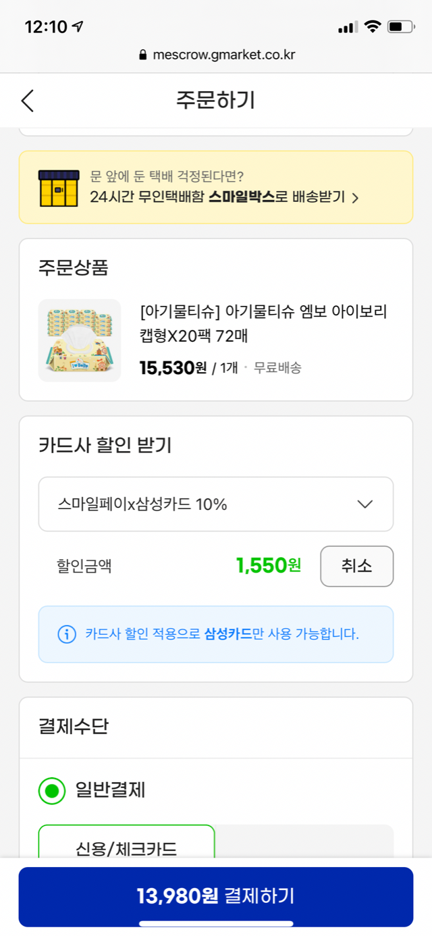
Task: Tap the Wi-Fi status icon
Action: point(372,27)
